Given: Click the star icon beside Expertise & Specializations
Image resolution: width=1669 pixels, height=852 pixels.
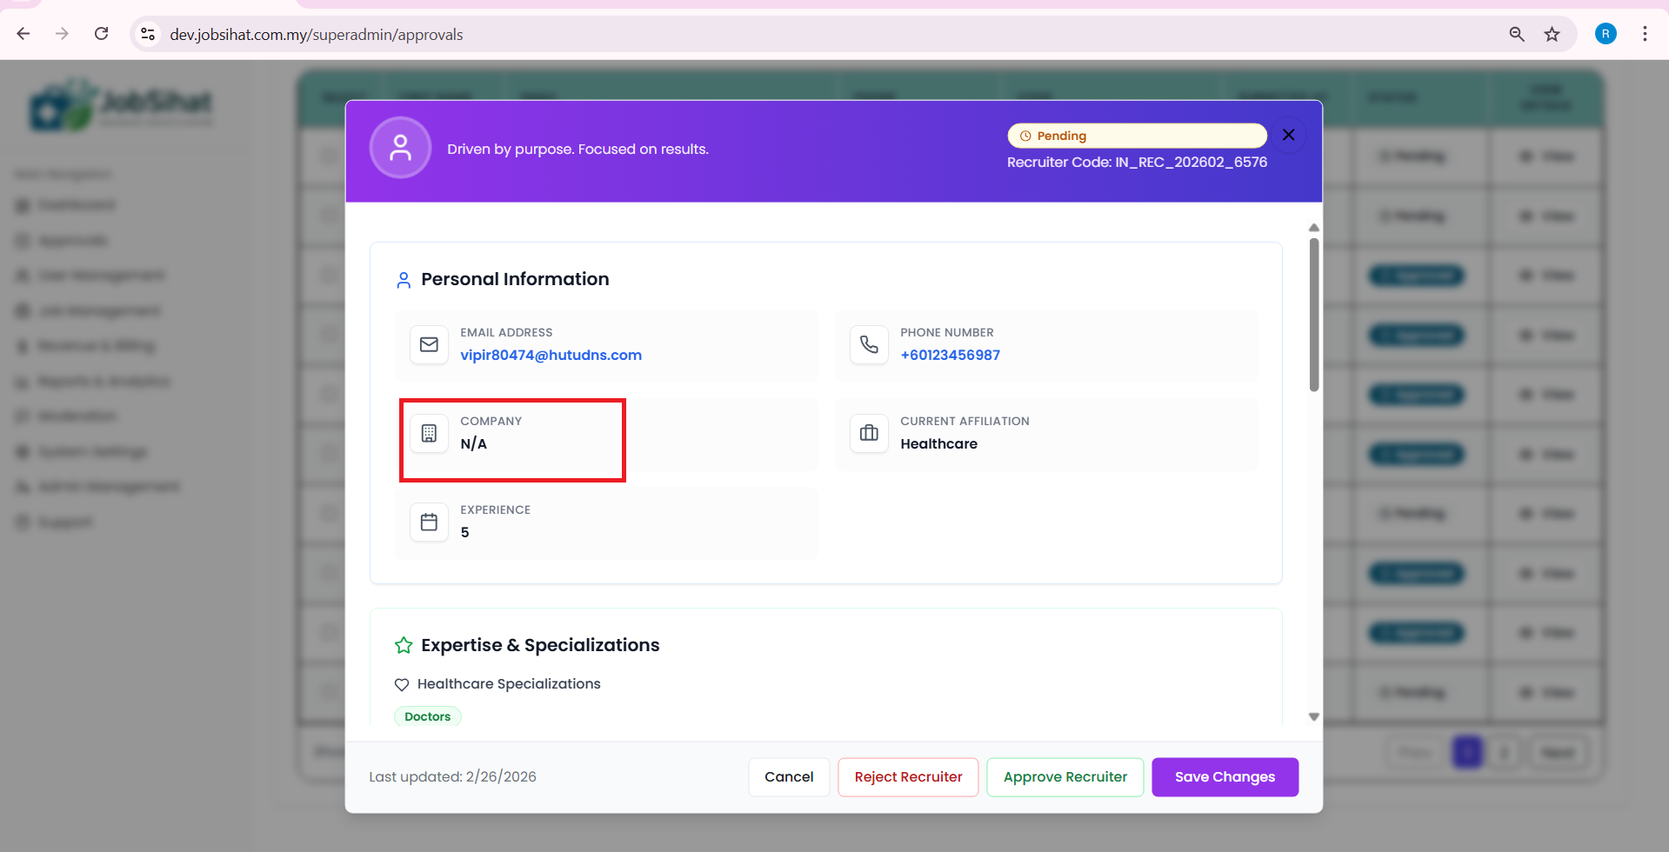Looking at the screenshot, I should coord(404,645).
